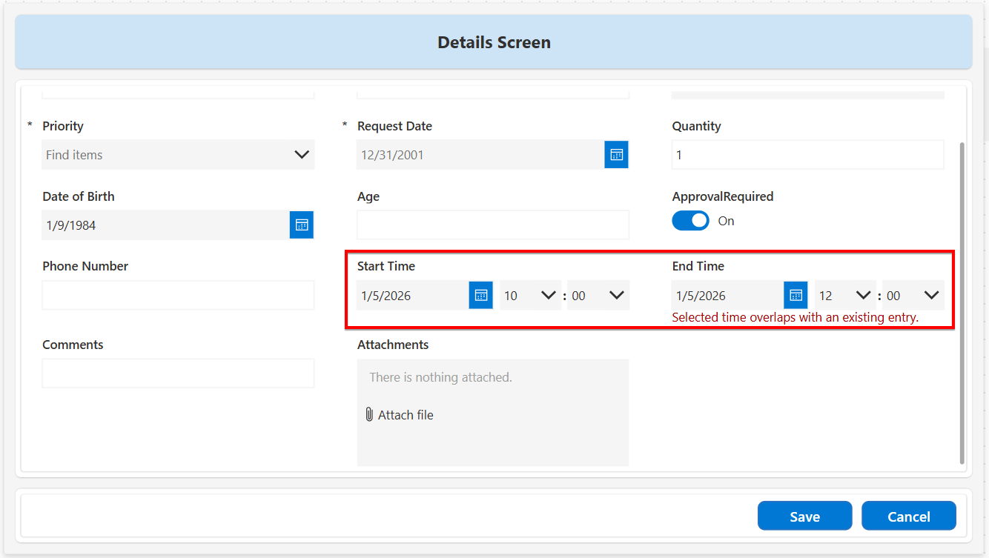
Task: Open the Start Time calendar picker
Action: click(480, 296)
